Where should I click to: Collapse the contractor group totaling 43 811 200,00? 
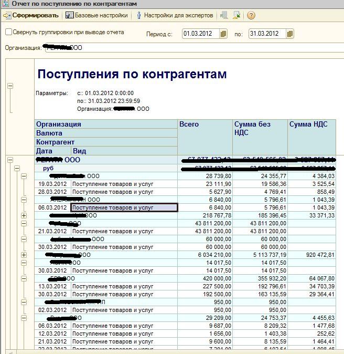24,223
